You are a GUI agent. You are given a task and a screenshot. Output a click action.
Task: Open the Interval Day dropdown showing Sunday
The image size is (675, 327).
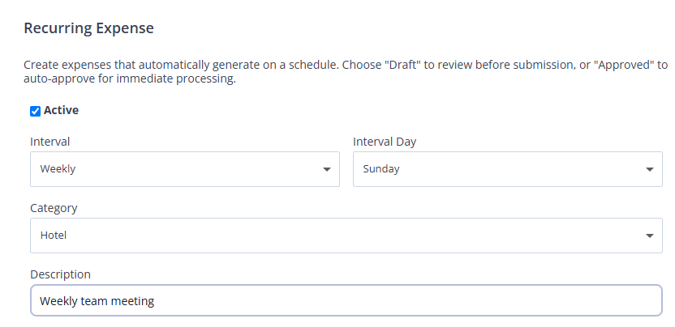tap(508, 169)
